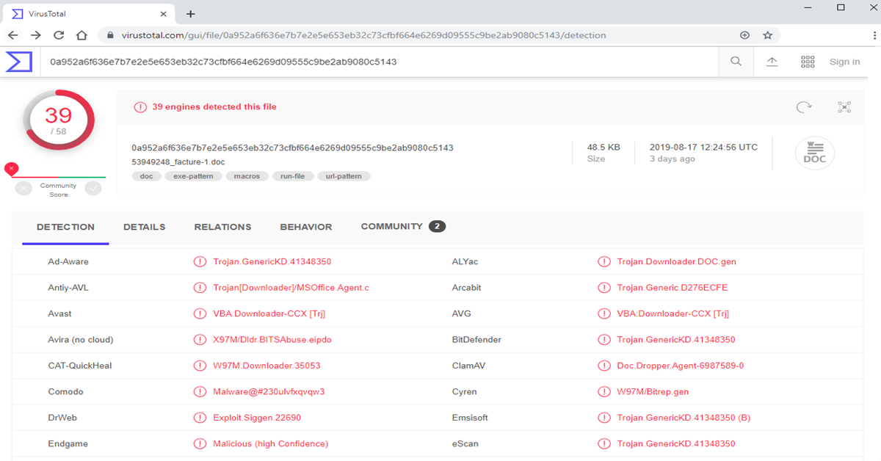
Task: Vote malicious with community X button
Action: click(x=23, y=188)
